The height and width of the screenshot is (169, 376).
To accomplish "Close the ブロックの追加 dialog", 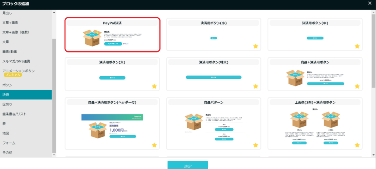I will click(x=369, y=3).
